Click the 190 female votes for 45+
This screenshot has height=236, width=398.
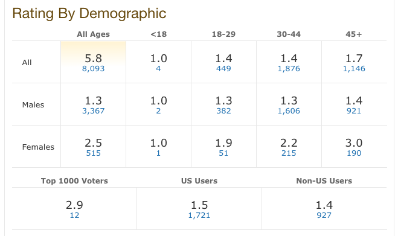[354, 153]
